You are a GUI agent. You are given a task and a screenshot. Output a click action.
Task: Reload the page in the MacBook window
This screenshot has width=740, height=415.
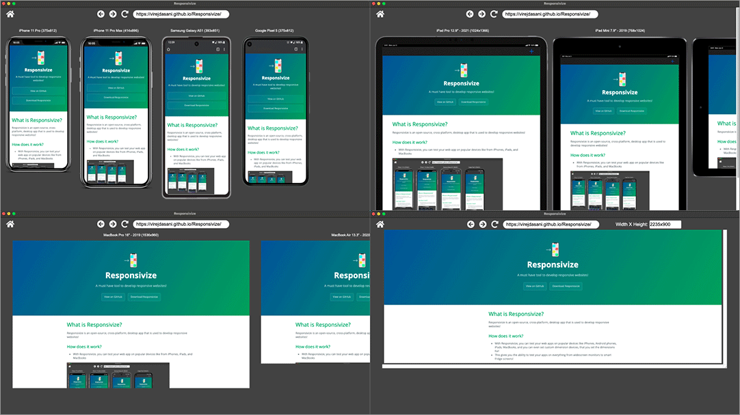tap(125, 224)
